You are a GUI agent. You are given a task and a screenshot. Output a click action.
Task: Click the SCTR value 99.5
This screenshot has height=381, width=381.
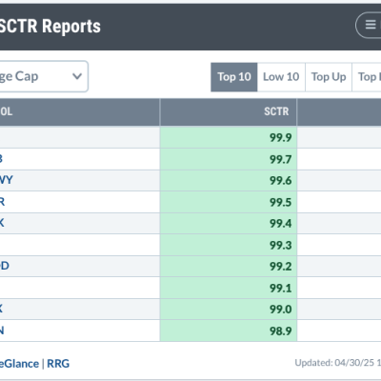[x=281, y=202]
